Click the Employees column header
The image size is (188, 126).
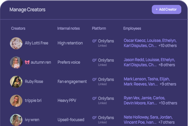tap(132, 29)
